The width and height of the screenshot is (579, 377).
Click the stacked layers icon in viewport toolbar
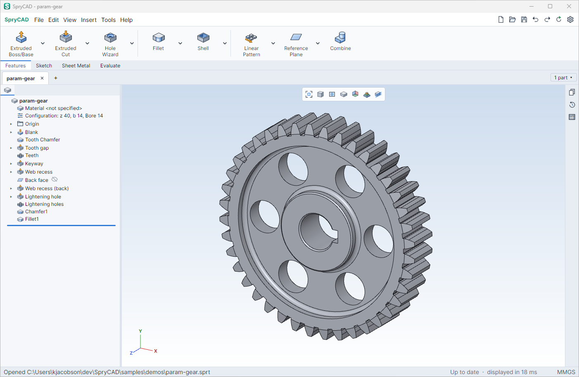click(x=367, y=94)
